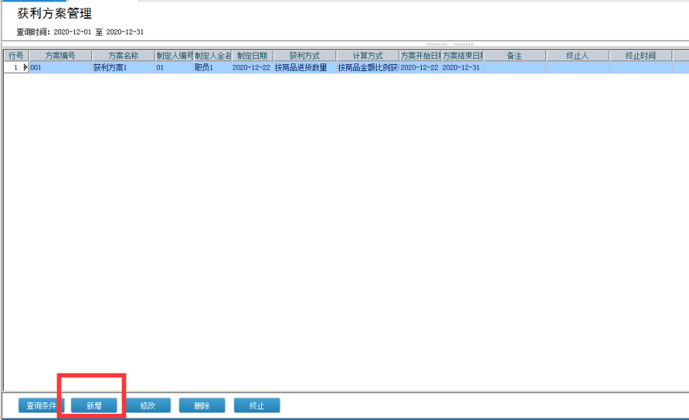Select the 按商品进货数量 cell
Image resolution: width=689 pixels, height=420 pixels.
click(x=304, y=67)
